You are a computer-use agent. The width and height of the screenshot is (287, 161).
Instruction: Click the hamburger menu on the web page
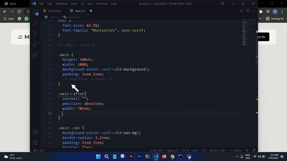pos(20,37)
